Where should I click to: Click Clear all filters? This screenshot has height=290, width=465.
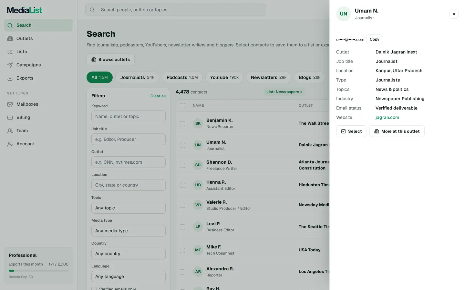pos(158,96)
